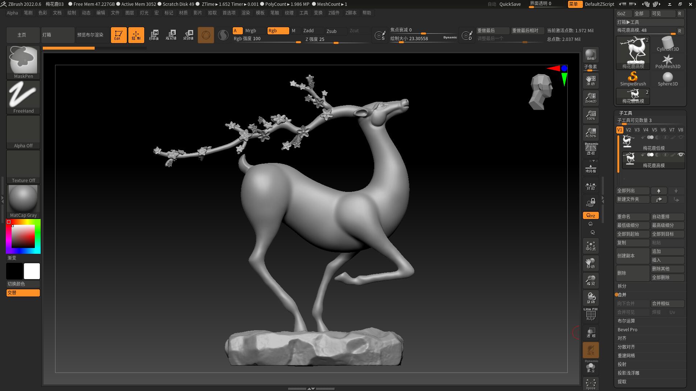Switch to the V2 view tab

pos(628,130)
